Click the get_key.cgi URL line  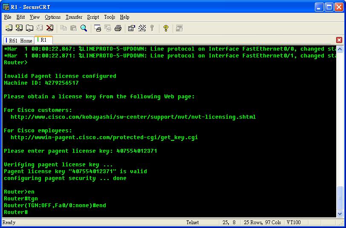(x=104, y=137)
